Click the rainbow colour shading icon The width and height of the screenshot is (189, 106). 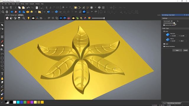coord(89,18)
